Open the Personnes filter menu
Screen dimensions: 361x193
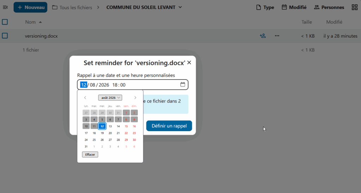(x=329, y=7)
